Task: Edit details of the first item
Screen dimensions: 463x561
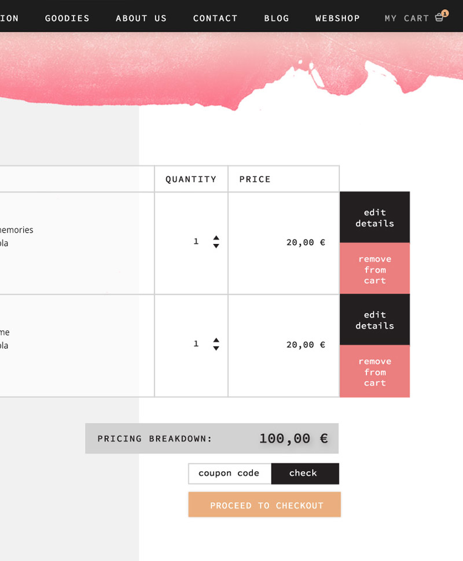Action: point(374,217)
